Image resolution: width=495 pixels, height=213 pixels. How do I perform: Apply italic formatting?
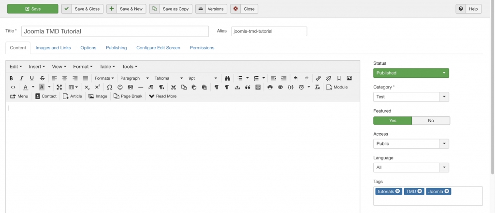coord(21,78)
